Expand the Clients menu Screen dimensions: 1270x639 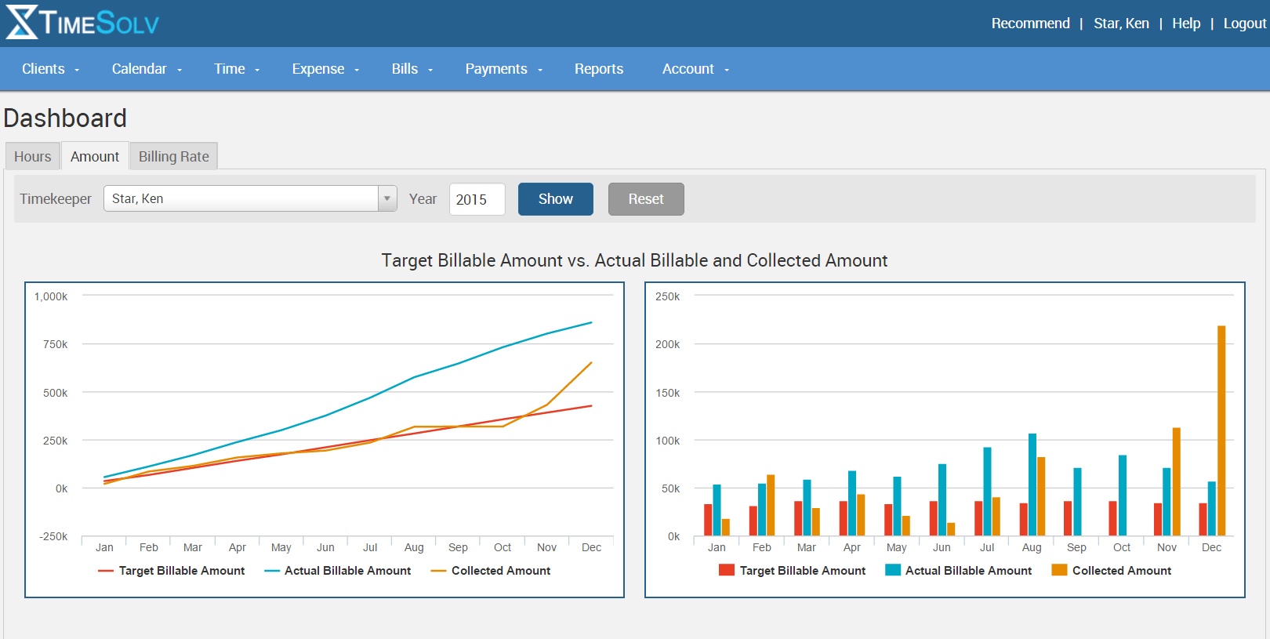click(x=50, y=69)
